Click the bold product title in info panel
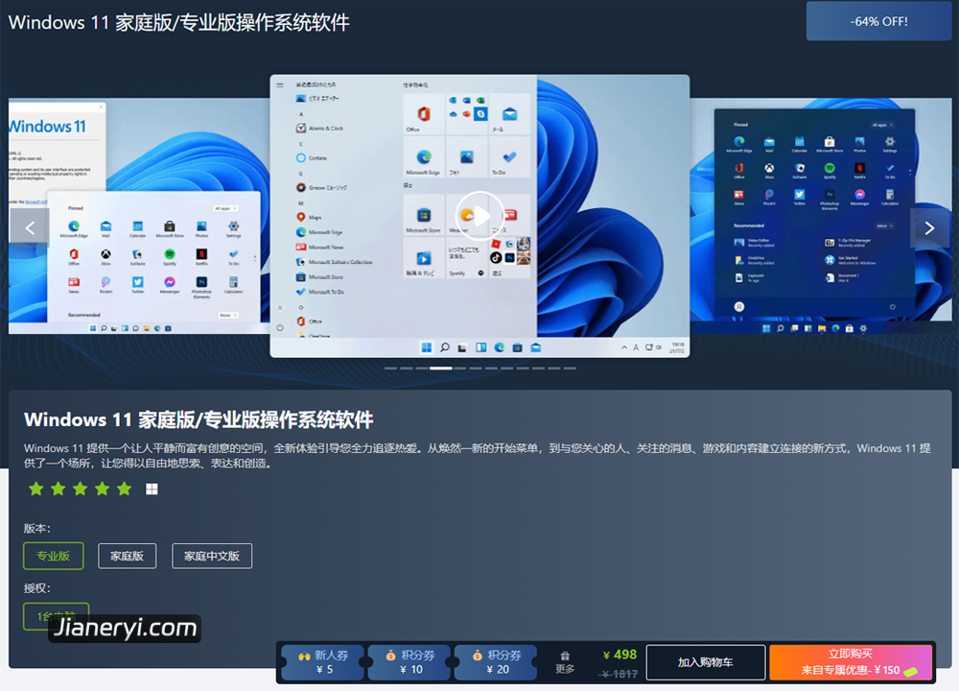This screenshot has width=959, height=691. pyautogui.click(x=199, y=419)
